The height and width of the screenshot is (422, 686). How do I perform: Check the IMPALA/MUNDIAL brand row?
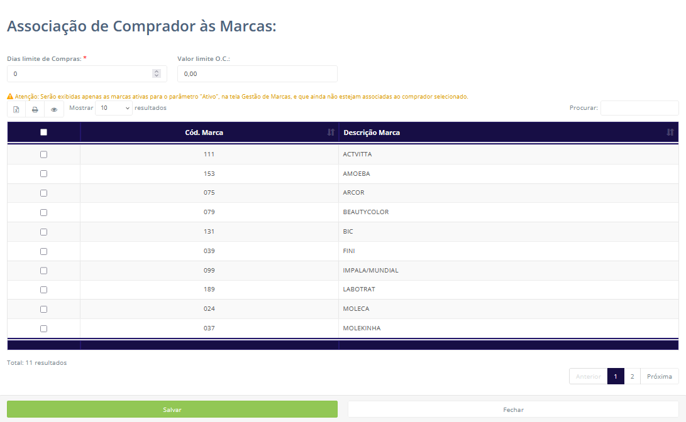(44, 271)
